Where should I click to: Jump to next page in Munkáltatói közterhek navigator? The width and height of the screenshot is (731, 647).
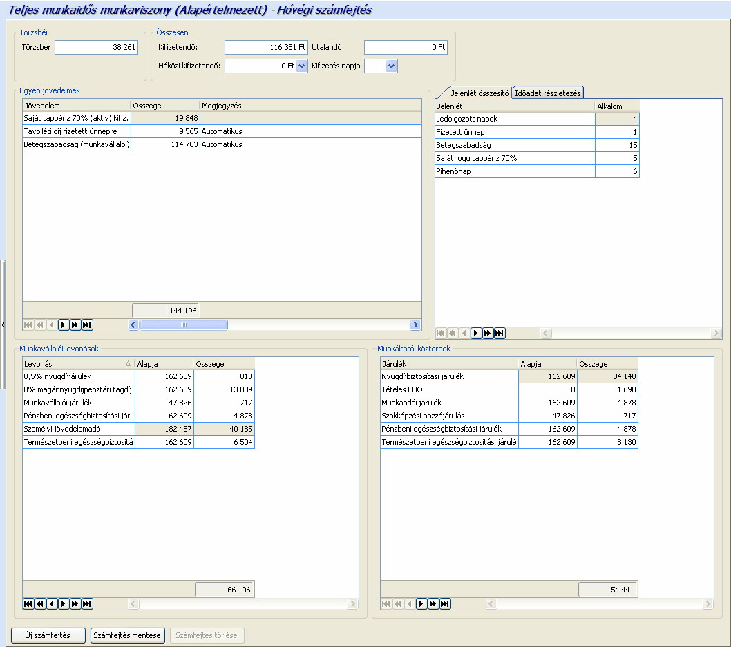tap(433, 603)
